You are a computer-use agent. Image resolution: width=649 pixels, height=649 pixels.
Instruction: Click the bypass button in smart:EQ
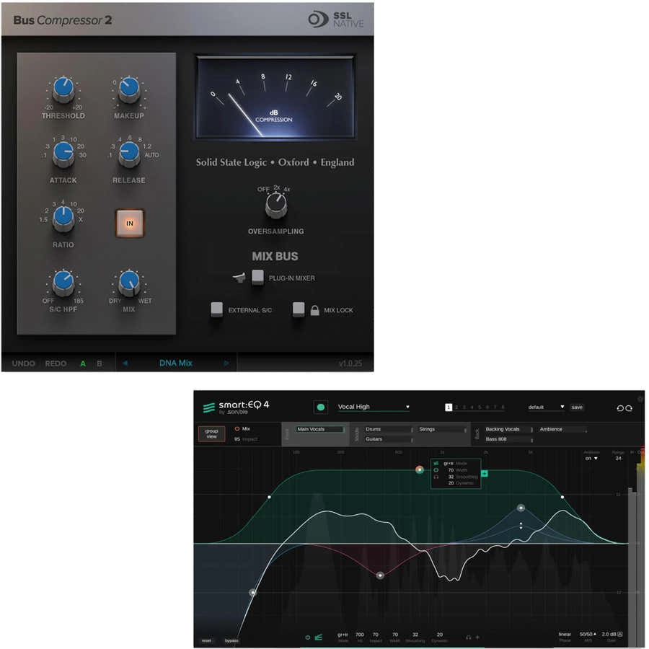tap(231, 641)
